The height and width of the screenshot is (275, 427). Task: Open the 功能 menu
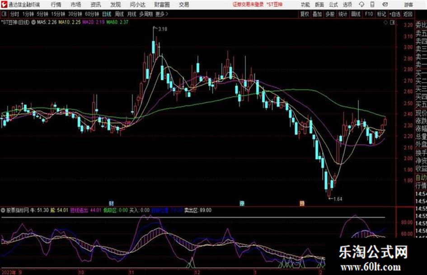(x=305, y=5)
